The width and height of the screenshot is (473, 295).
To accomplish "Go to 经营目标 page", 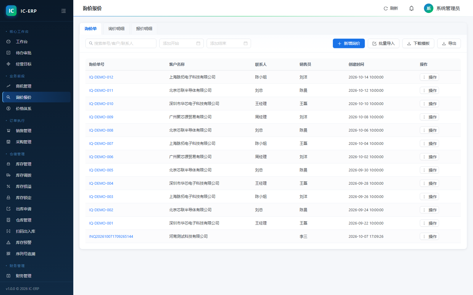I will (37, 64).
